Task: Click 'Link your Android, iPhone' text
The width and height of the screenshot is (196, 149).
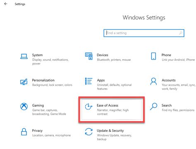Action: click(178, 60)
